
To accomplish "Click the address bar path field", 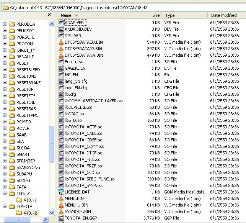I will [x=124, y=8].
